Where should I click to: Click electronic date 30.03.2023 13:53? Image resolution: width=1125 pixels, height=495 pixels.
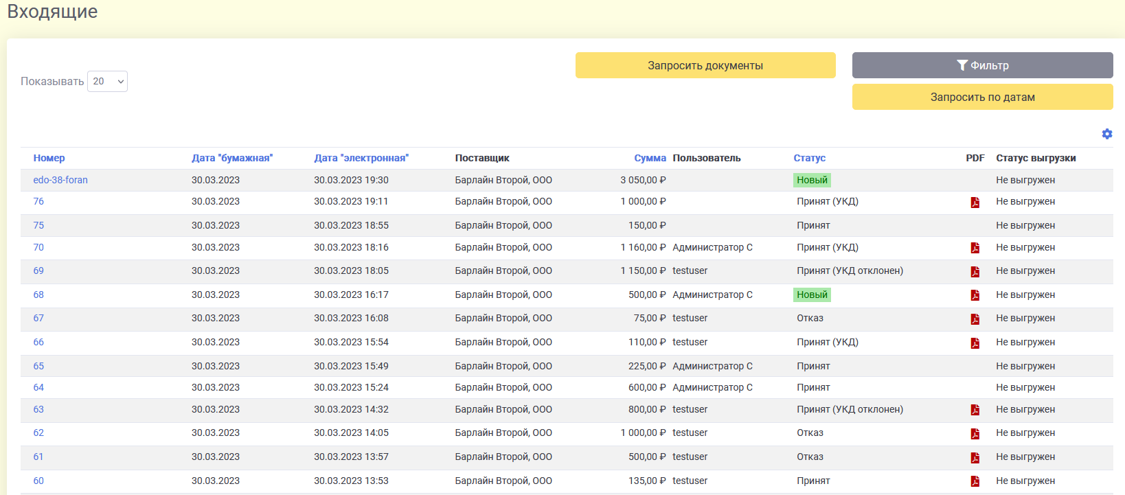(x=351, y=481)
